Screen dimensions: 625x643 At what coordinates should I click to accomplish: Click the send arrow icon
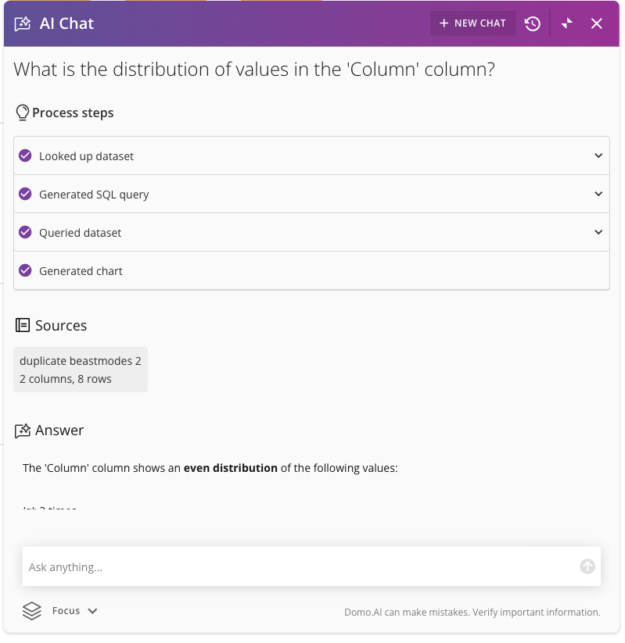click(587, 566)
